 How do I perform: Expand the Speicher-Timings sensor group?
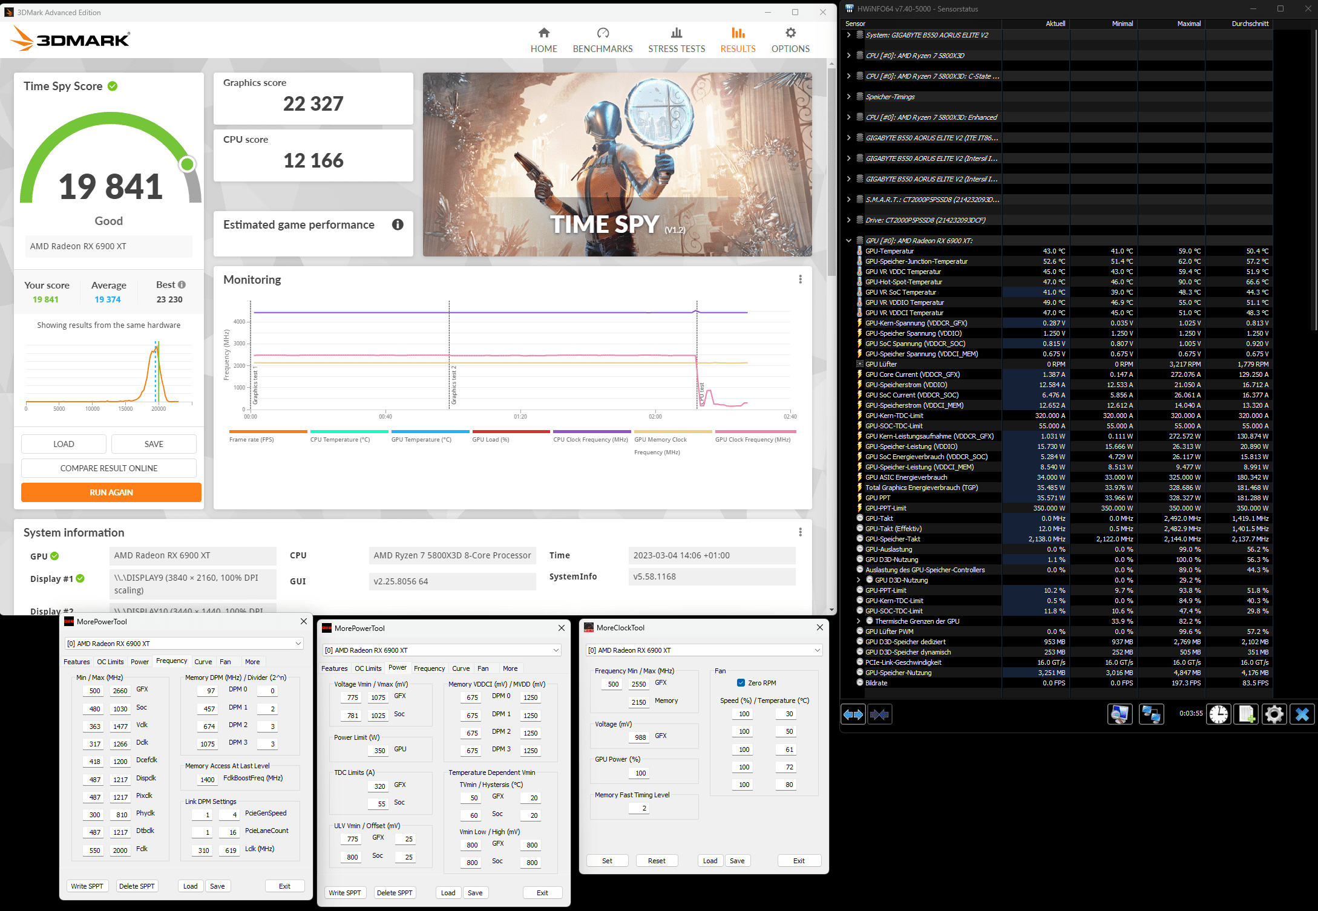click(848, 97)
